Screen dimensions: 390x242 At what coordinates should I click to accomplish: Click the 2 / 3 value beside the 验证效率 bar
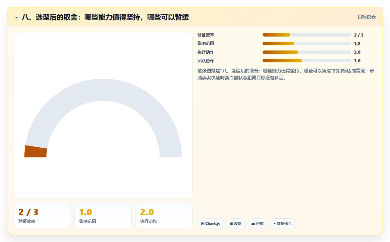(x=359, y=35)
